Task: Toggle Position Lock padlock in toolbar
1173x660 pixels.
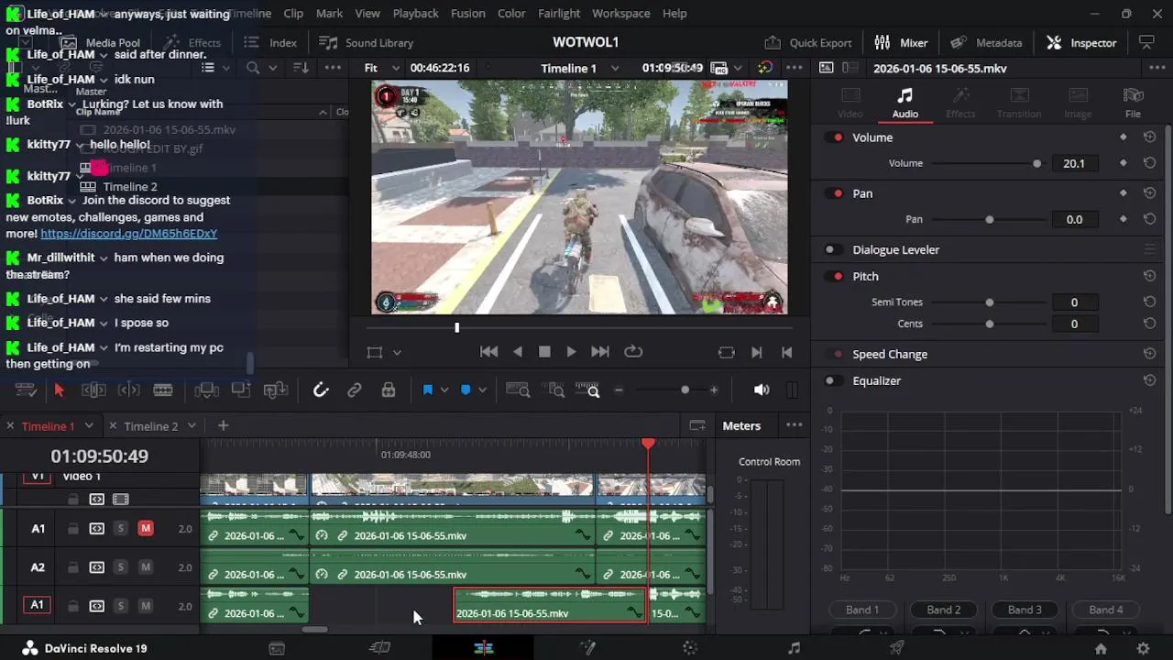Action: (x=389, y=390)
